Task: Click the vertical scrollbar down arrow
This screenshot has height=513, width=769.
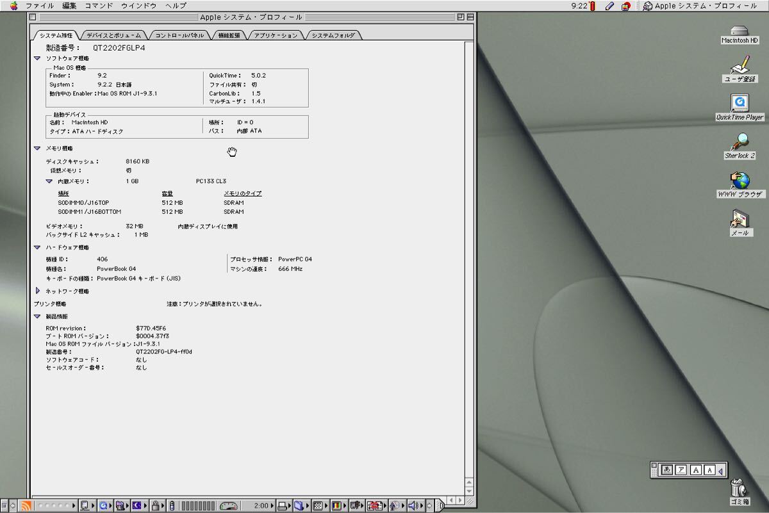Action: [469, 491]
